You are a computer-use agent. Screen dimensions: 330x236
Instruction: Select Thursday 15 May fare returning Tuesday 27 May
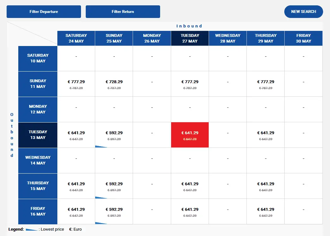tap(190, 186)
